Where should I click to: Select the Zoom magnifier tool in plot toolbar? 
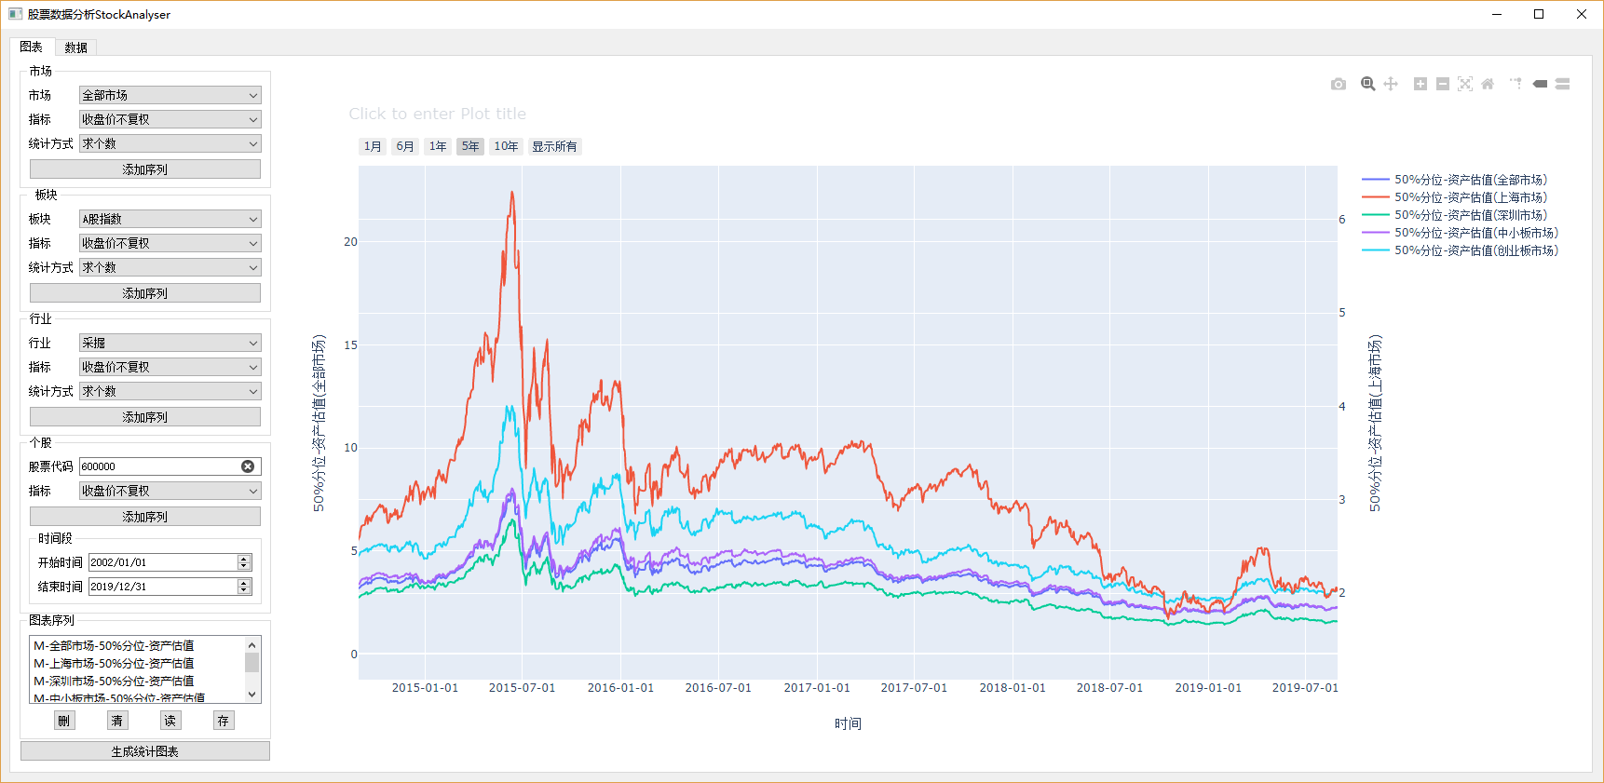coord(1367,84)
